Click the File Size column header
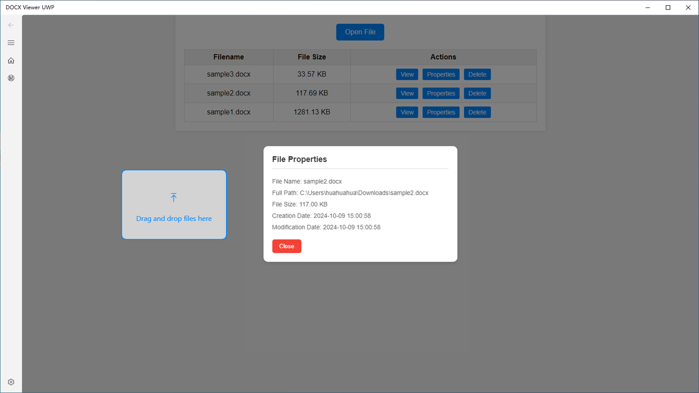This screenshot has height=393, width=699. [312, 57]
